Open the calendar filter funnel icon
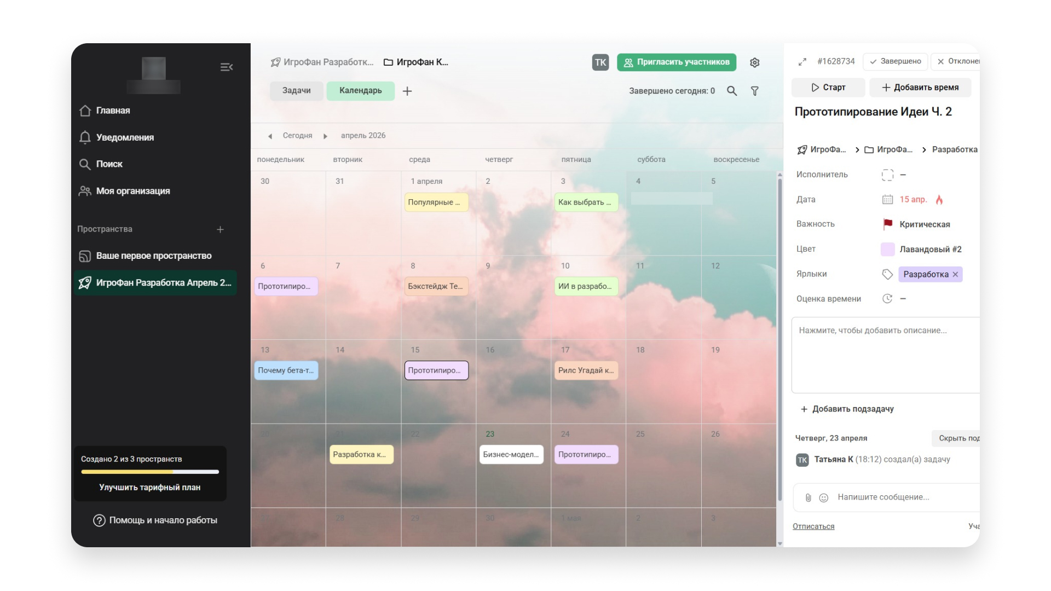 coord(754,91)
